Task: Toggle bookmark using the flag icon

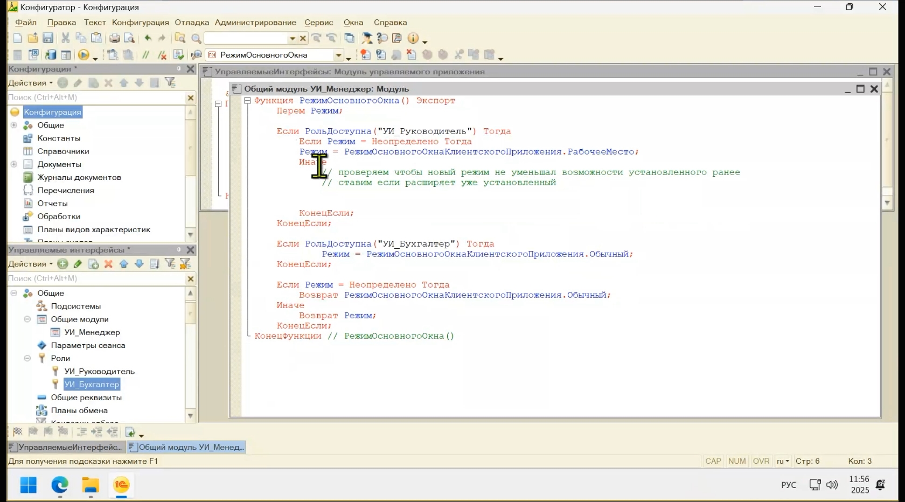Action: click(x=17, y=432)
